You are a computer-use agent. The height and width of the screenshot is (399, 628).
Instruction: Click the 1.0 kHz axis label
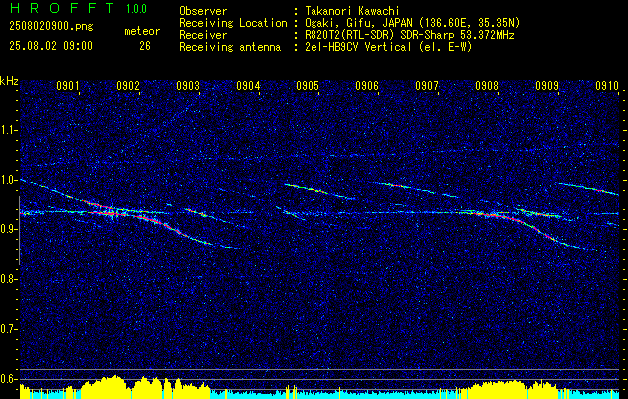click(x=8, y=180)
